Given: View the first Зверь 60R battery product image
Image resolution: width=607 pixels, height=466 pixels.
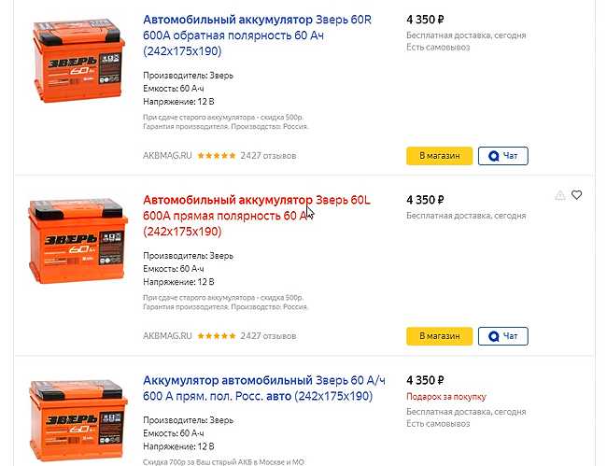Looking at the screenshot, I should click(78, 62).
